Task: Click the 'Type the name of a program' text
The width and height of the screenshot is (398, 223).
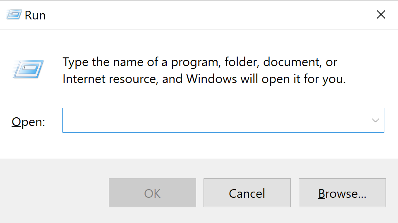Action: [x=141, y=62]
